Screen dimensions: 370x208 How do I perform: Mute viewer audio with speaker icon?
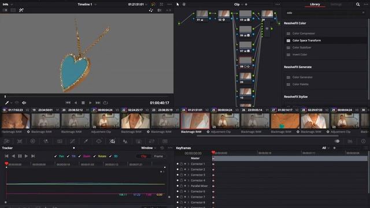click(x=24, y=103)
